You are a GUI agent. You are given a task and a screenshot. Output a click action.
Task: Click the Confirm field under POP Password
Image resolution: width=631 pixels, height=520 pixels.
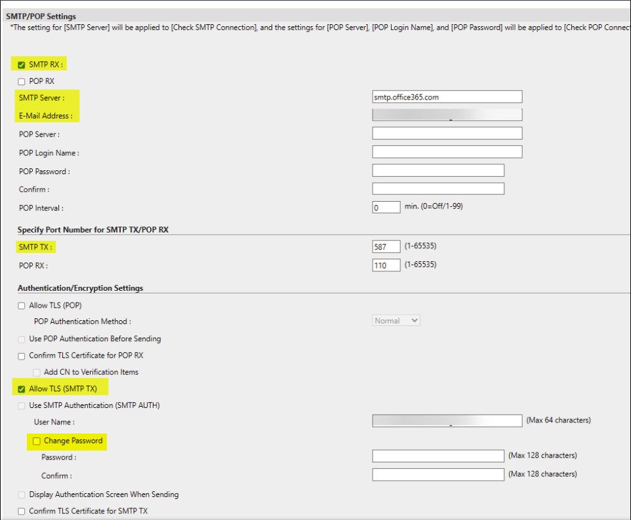tap(438, 189)
